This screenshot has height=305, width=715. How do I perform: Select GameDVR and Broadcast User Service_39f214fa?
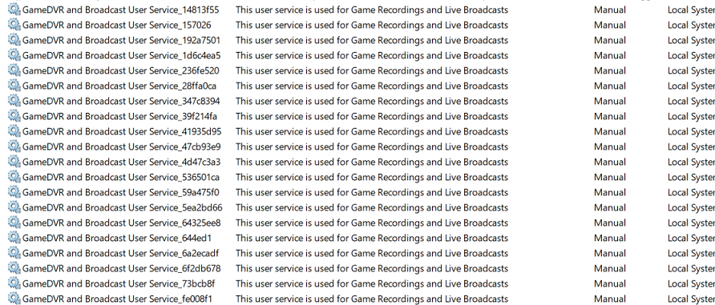click(x=120, y=116)
